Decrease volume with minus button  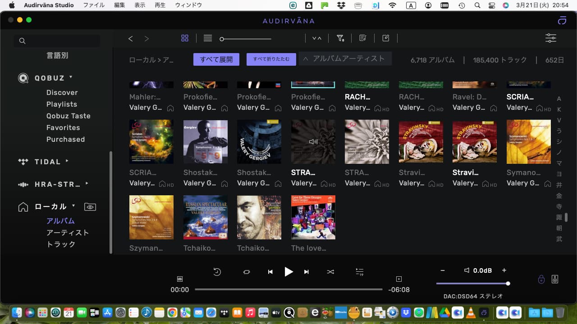click(x=443, y=270)
